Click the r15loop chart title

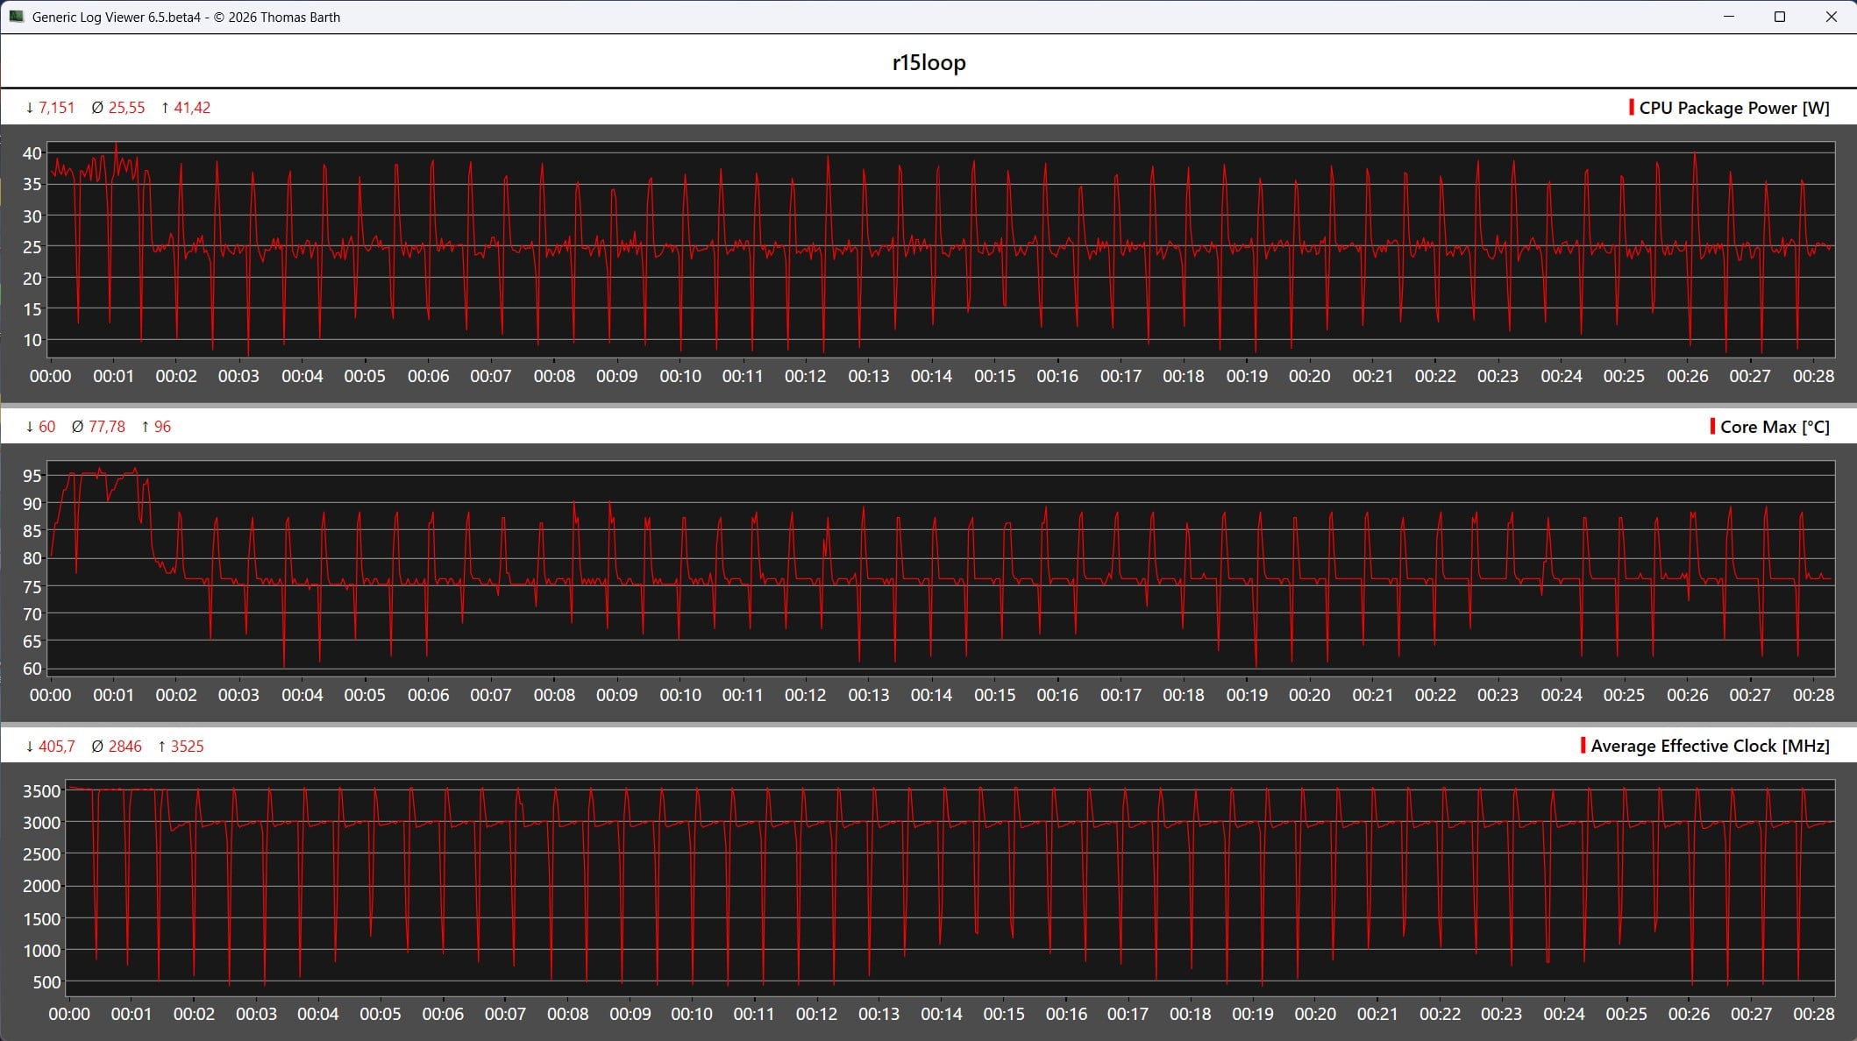coord(928,62)
